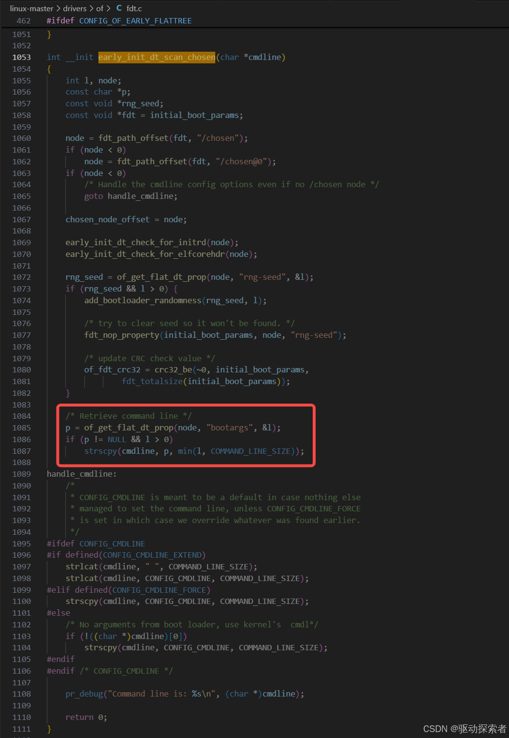Click the "/chosen@0" string literal
This screenshot has height=738, width=509.
pos(242,162)
